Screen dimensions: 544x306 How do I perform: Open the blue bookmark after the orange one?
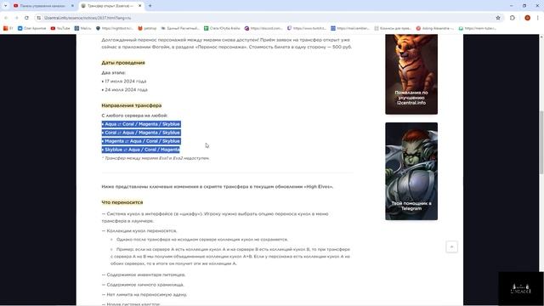click(x=32, y=28)
